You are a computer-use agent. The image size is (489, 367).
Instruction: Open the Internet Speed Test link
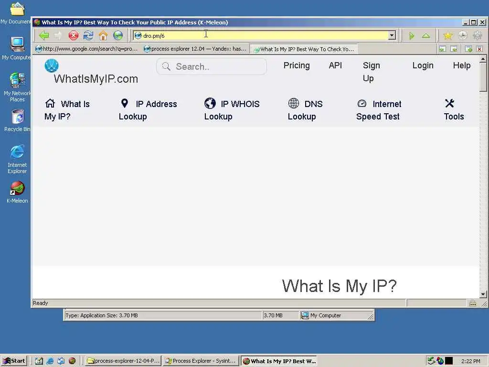pyautogui.click(x=379, y=110)
